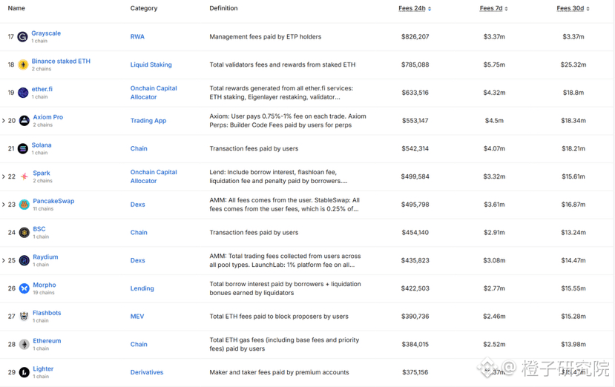Open the Lending category link

tap(142, 288)
